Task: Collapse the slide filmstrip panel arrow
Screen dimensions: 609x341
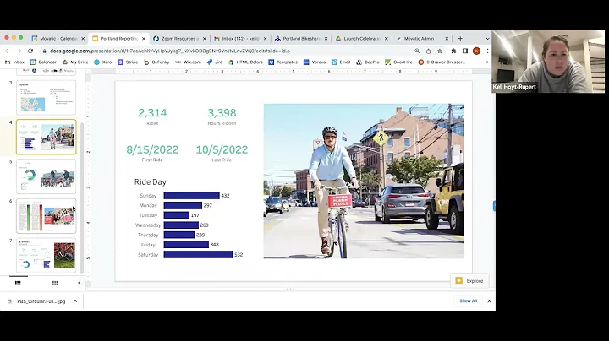Action: (80, 283)
